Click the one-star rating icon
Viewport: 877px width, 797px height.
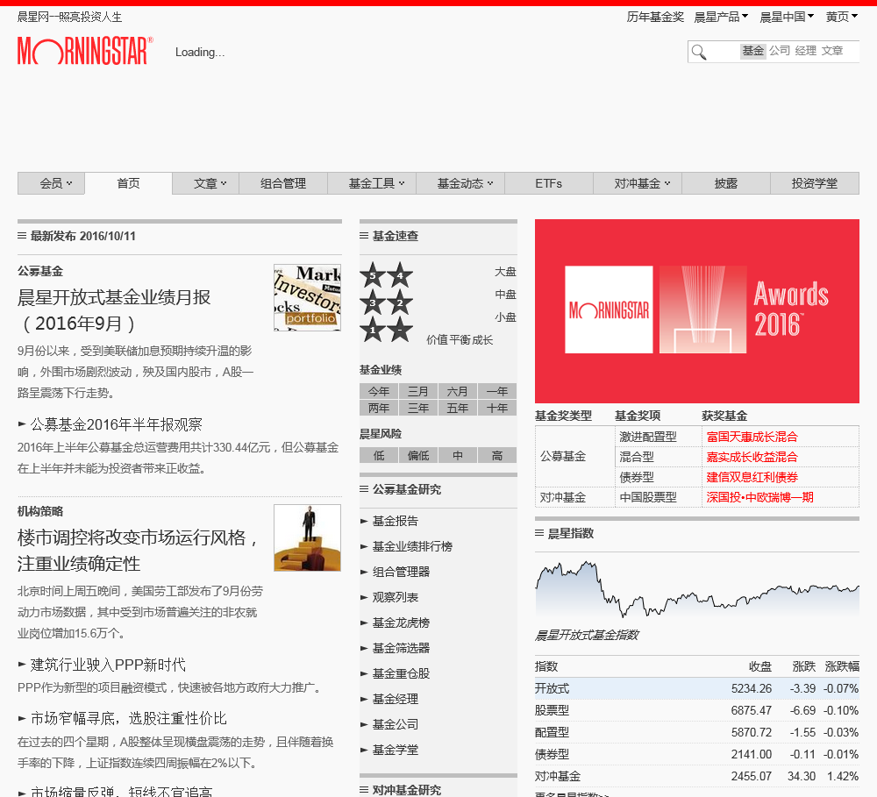coord(373,330)
